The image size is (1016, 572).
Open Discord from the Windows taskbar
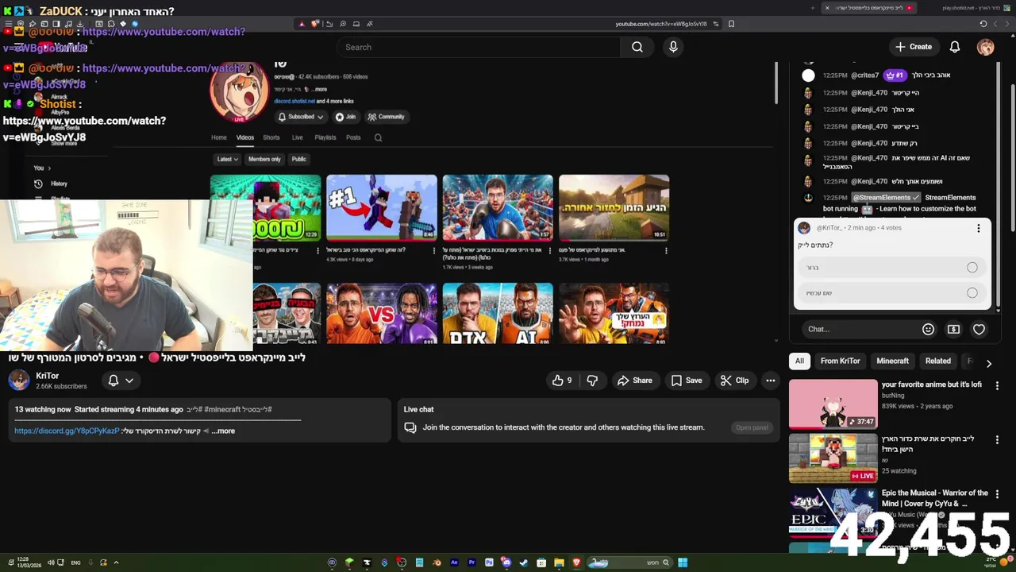pos(506,562)
